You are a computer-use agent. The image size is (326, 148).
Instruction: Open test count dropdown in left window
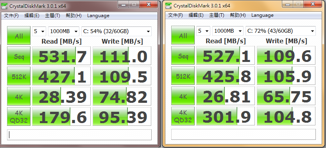39,31
